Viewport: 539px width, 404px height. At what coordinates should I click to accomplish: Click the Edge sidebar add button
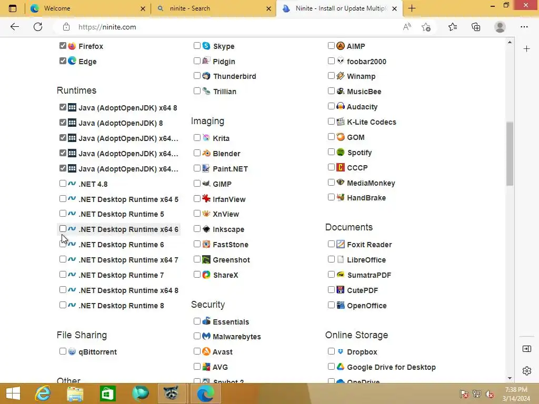526,49
